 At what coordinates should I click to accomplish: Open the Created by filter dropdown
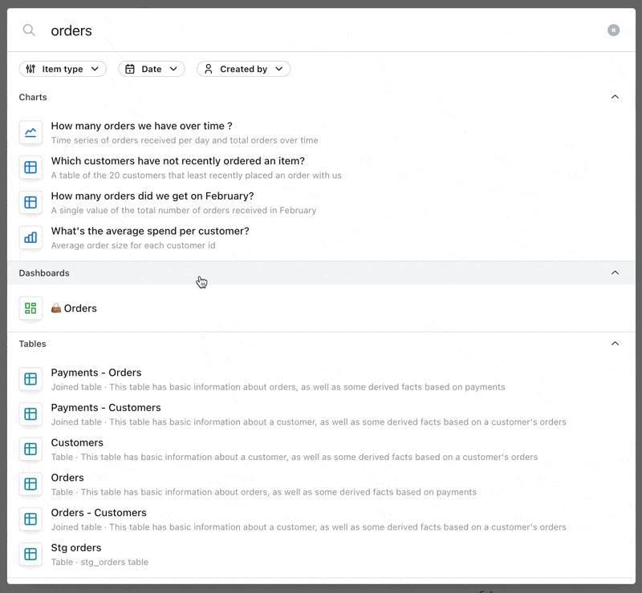tap(244, 69)
